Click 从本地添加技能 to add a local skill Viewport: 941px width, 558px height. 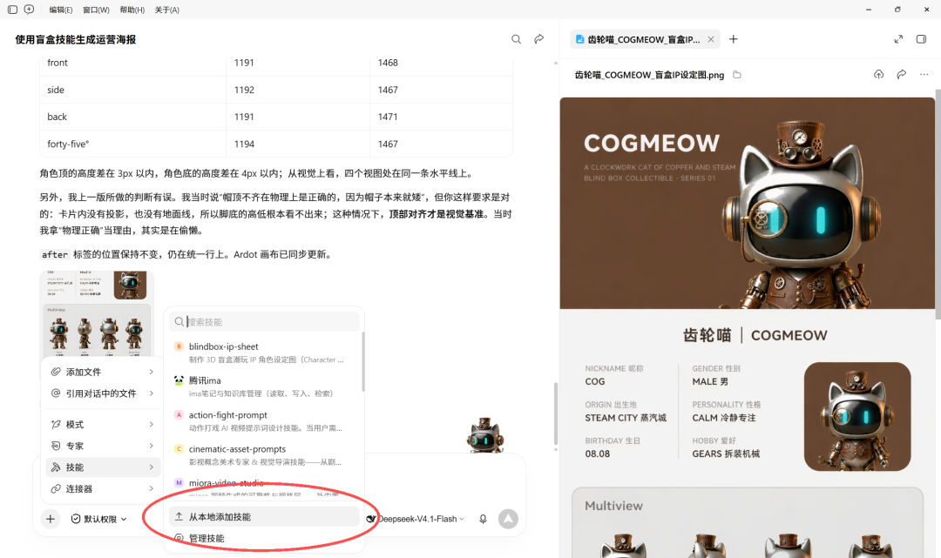coord(264,516)
